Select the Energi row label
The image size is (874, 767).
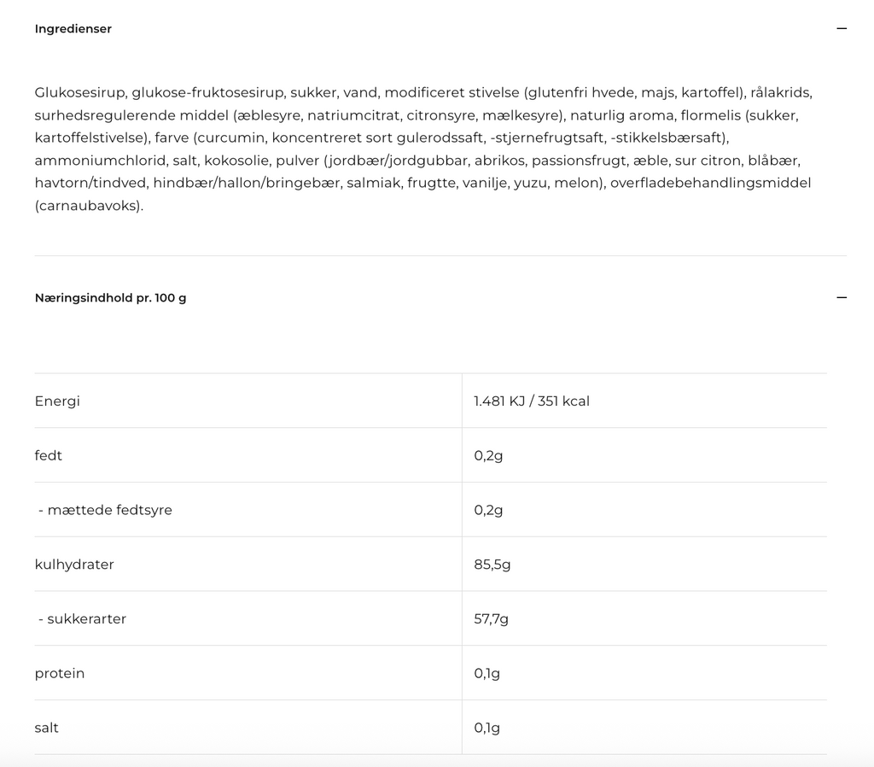(57, 401)
